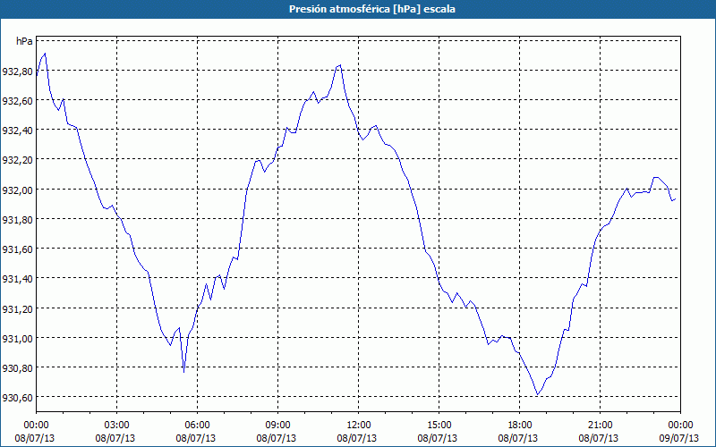
Task: Click the 06:00 time label
Action: point(197,426)
